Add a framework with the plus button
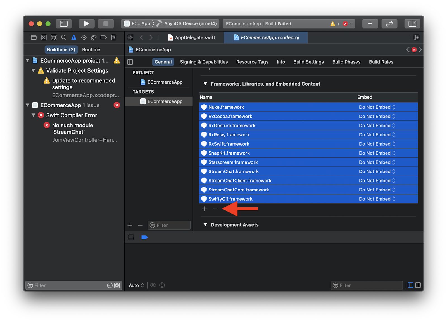The height and width of the screenshot is (322, 447). pos(205,209)
